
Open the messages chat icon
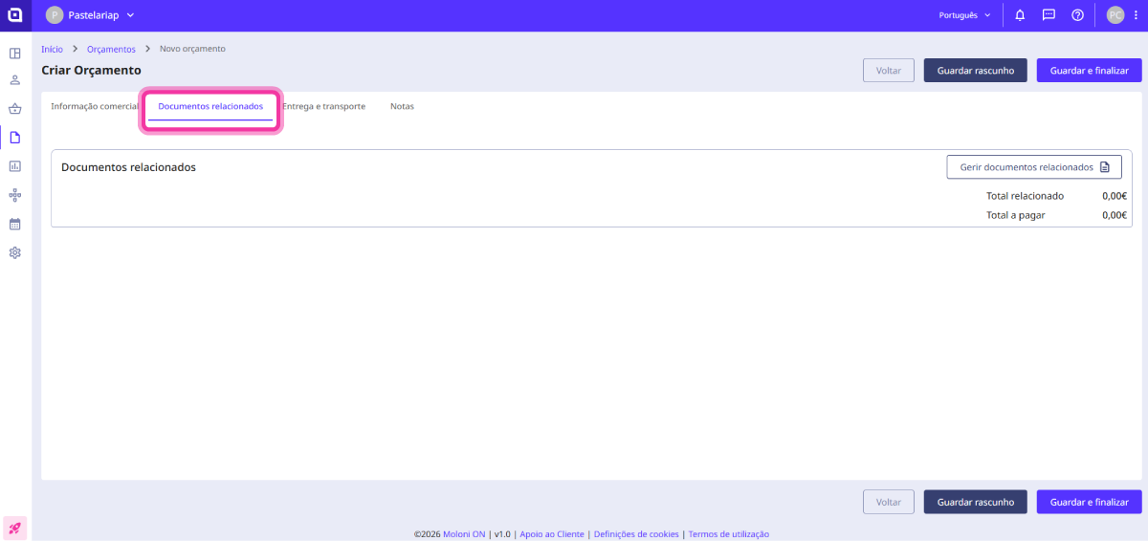coord(1049,15)
